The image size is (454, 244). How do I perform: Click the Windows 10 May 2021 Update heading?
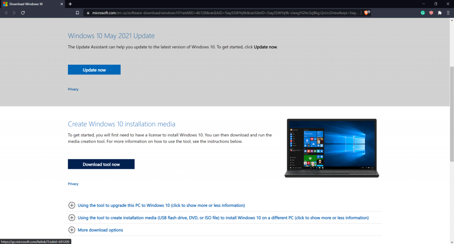coord(111,36)
